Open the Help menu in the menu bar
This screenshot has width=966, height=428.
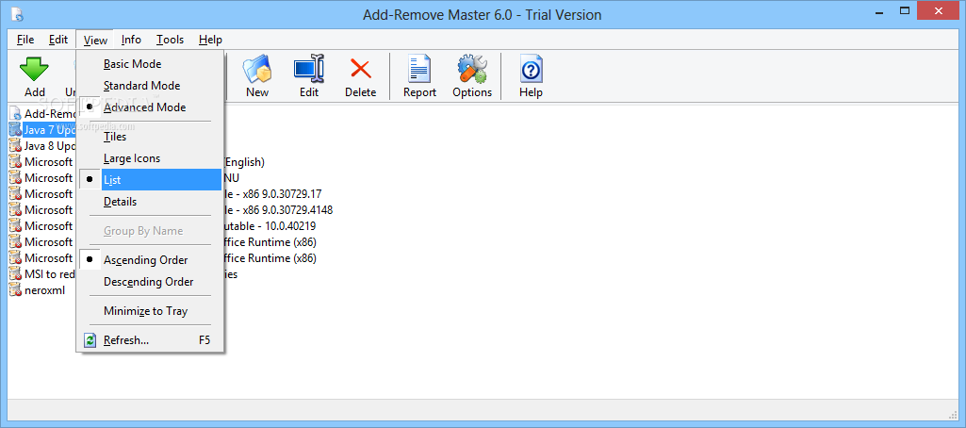210,40
